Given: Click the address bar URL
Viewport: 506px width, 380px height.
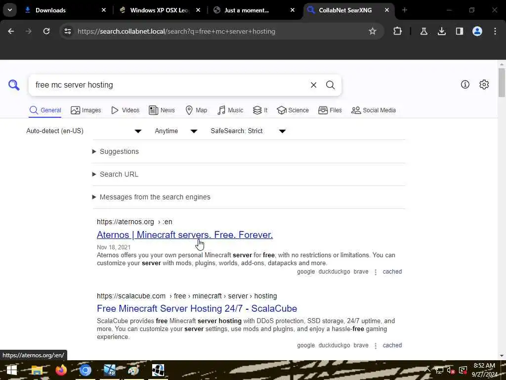Looking at the screenshot, I should (x=176, y=31).
